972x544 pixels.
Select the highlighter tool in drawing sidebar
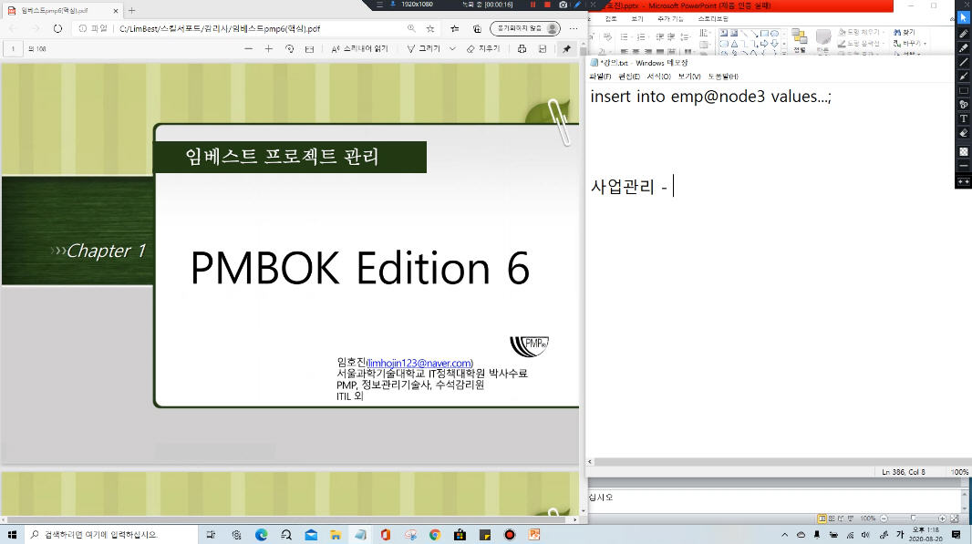(963, 47)
